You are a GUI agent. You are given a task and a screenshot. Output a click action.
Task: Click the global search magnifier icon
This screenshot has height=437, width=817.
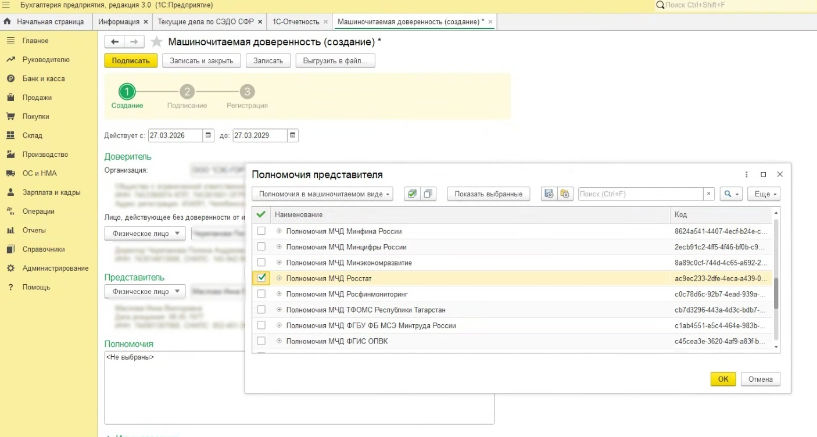[x=660, y=5]
